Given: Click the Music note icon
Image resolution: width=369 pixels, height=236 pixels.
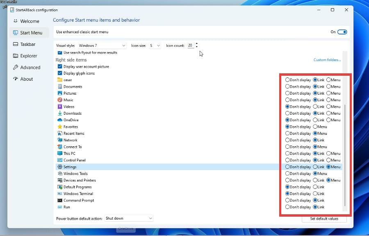Looking at the screenshot, I should (x=60, y=100).
